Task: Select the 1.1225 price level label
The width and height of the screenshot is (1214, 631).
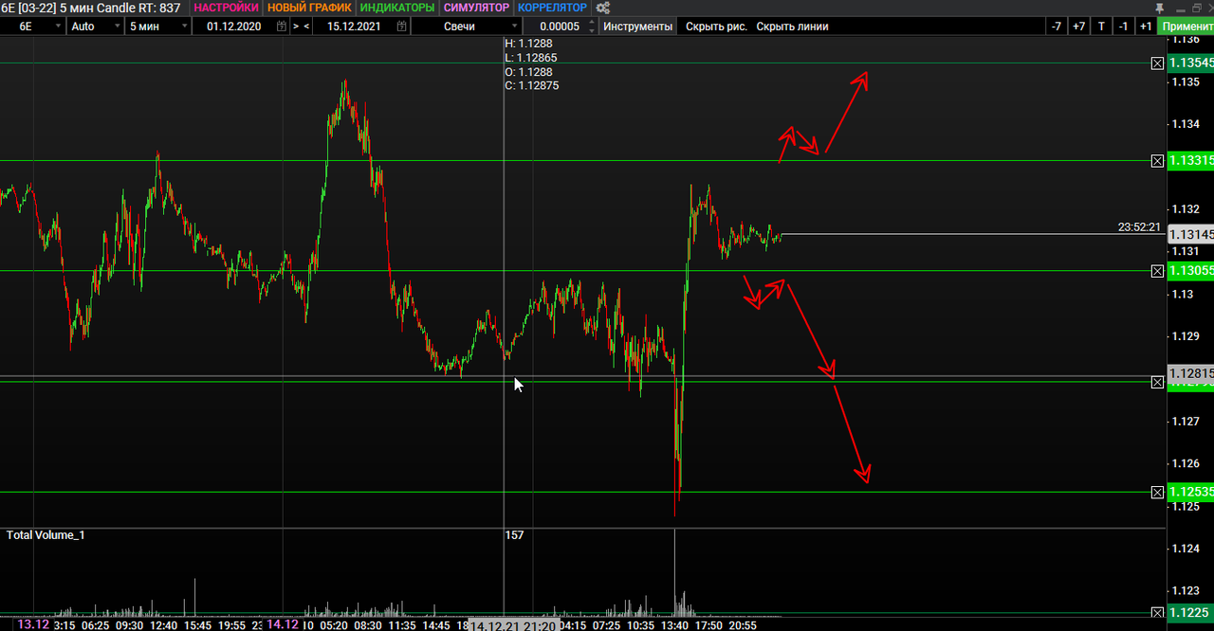Action: [1190, 613]
